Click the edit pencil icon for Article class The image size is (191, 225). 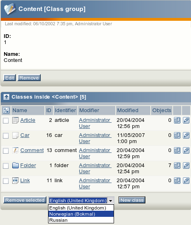click(186, 120)
